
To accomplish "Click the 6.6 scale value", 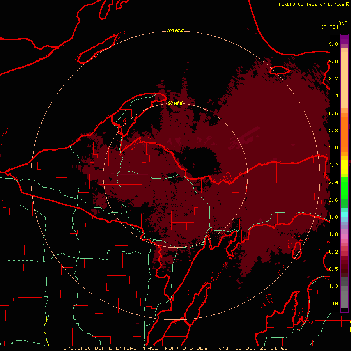I will tap(333, 113).
